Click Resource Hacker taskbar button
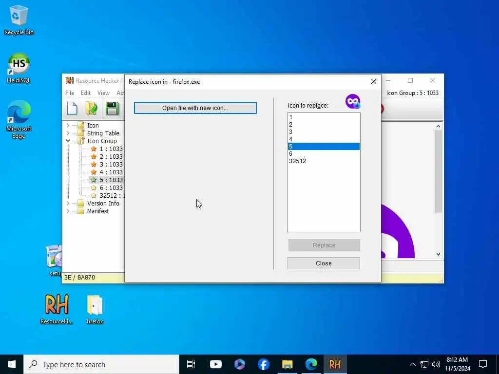Screen dimensions: 499x374 point(335,364)
